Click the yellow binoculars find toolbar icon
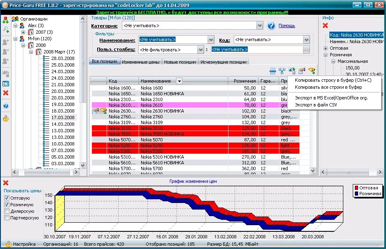386x249 pixels. pyautogui.click(x=312, y=71)
